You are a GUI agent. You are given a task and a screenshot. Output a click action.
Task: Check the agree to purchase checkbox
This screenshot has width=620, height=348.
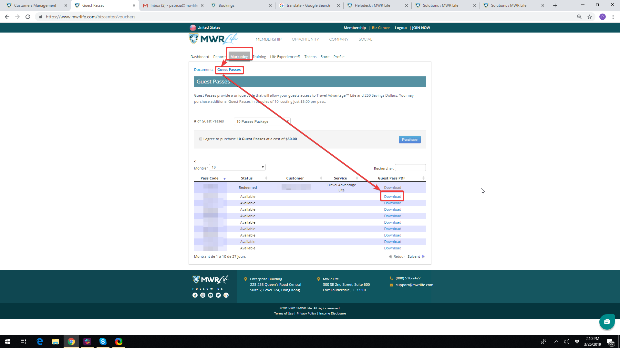[201, 139]
